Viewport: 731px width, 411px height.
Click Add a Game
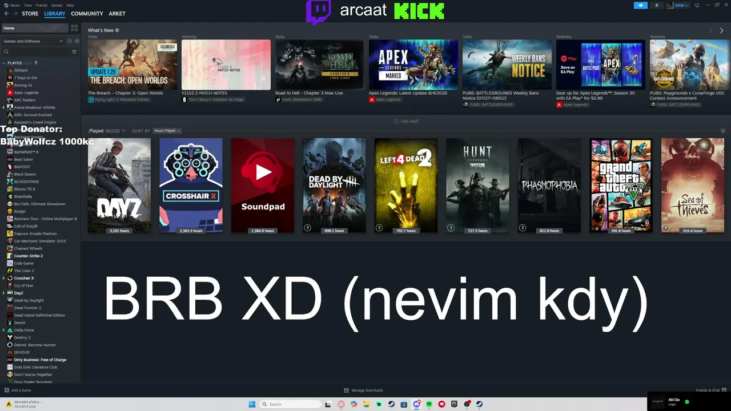click(18, 390)
